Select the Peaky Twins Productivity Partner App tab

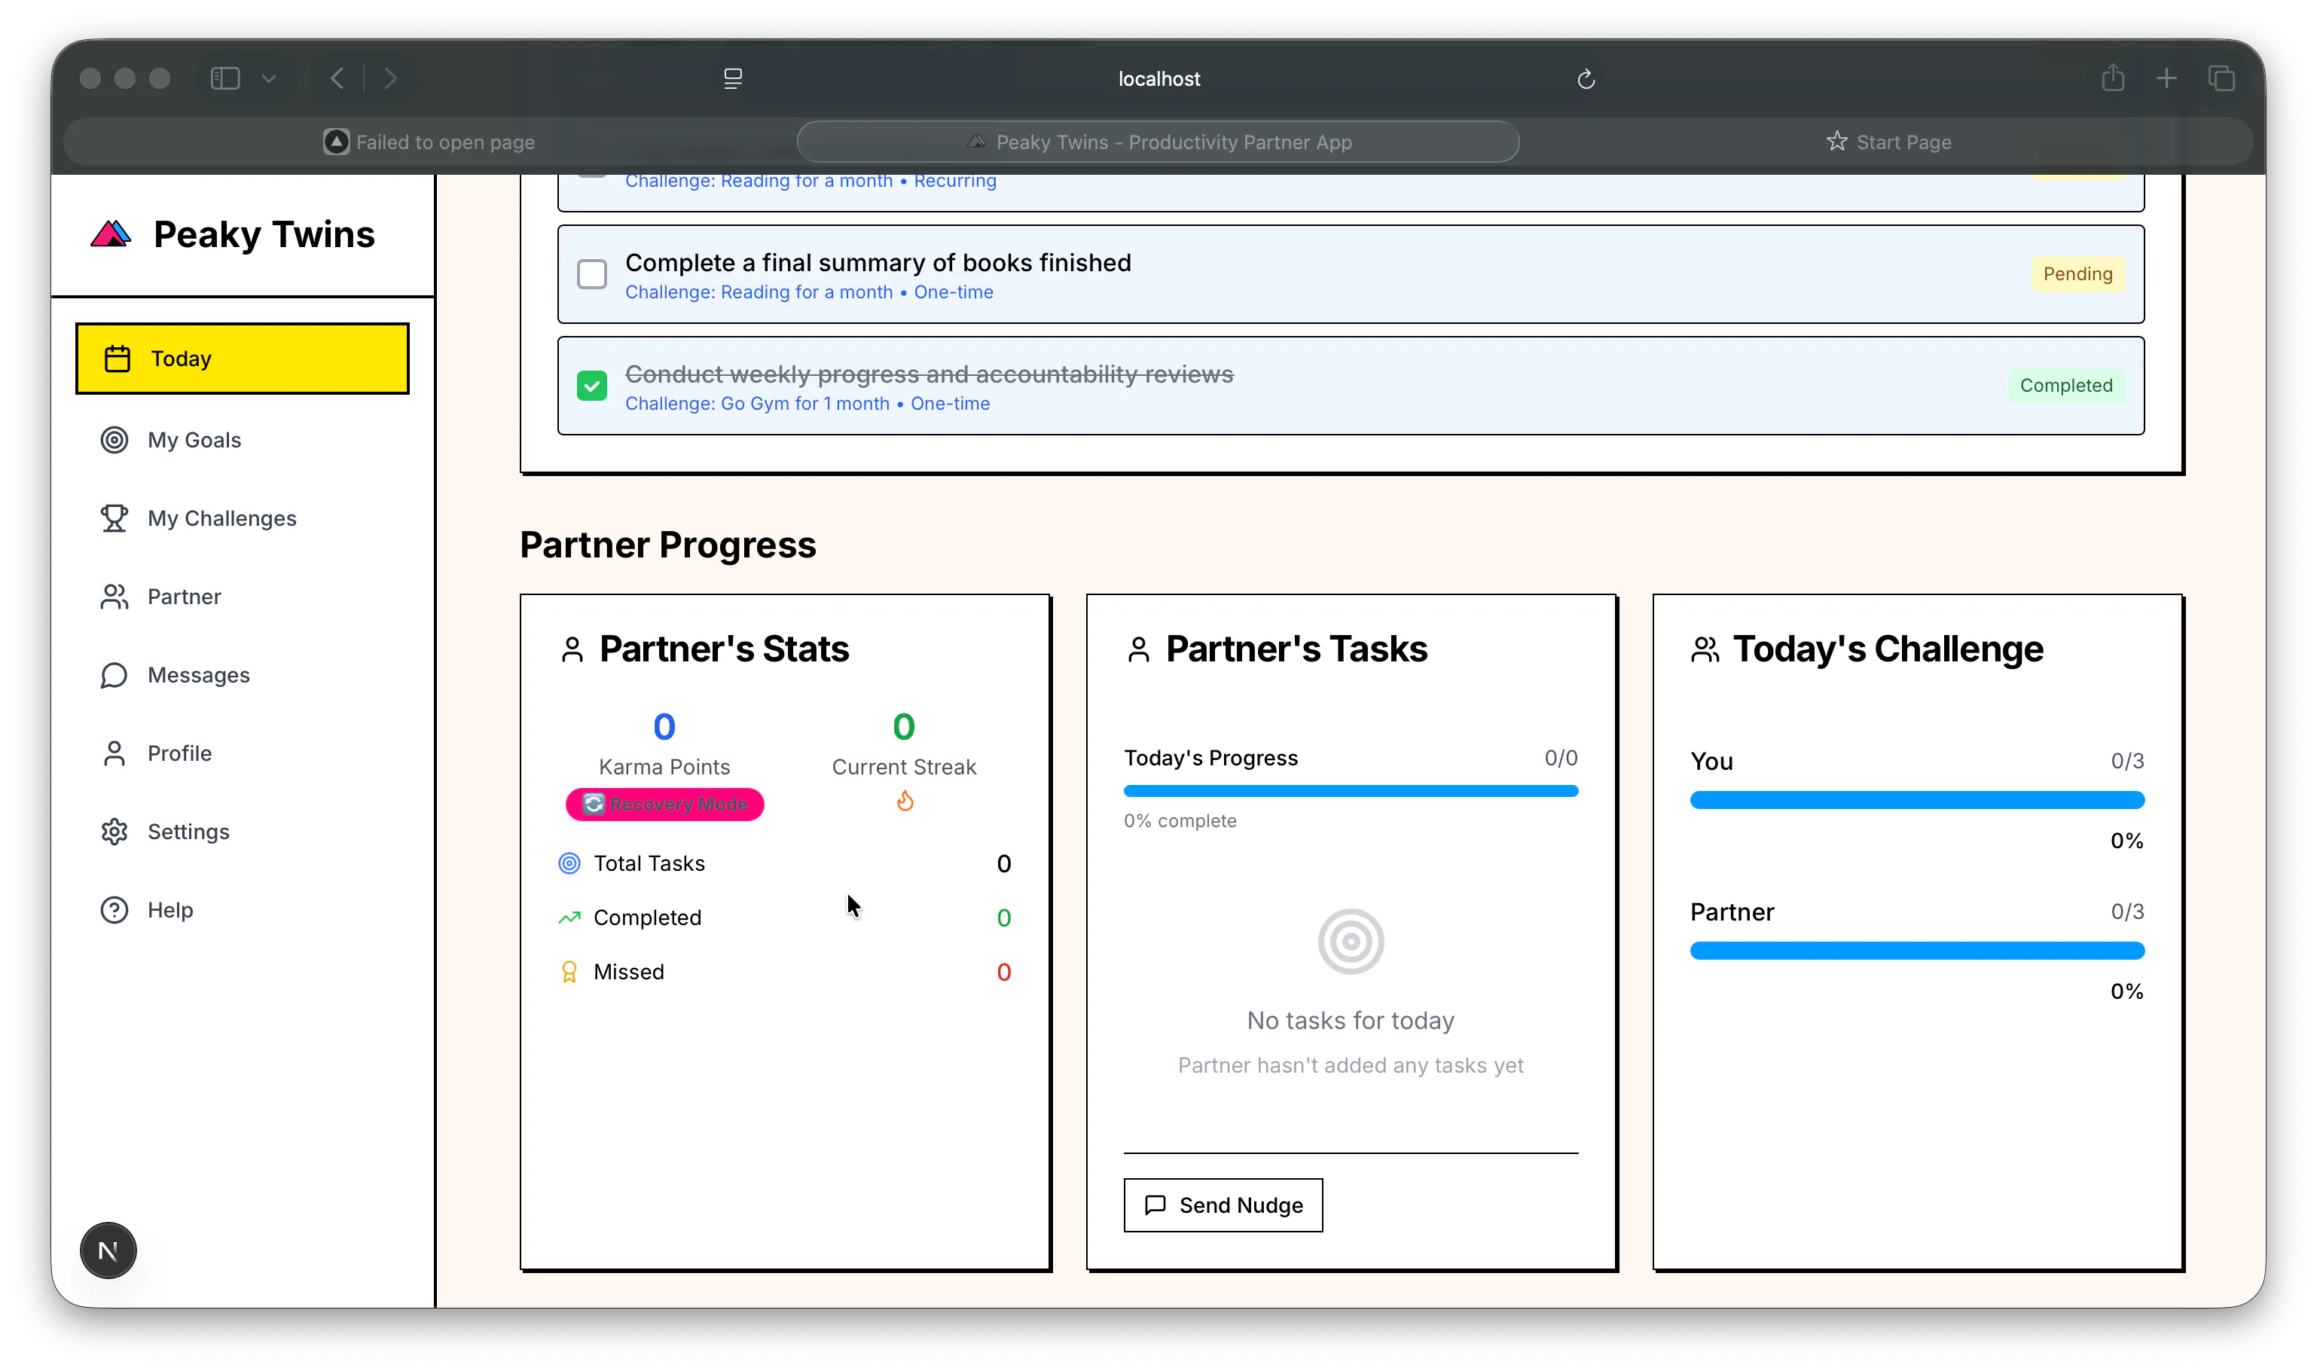click(x=1158, y=142)
